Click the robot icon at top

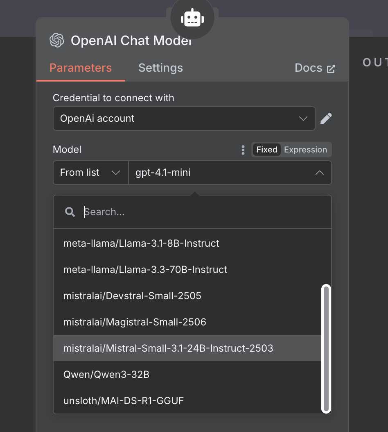click(192, 18)
